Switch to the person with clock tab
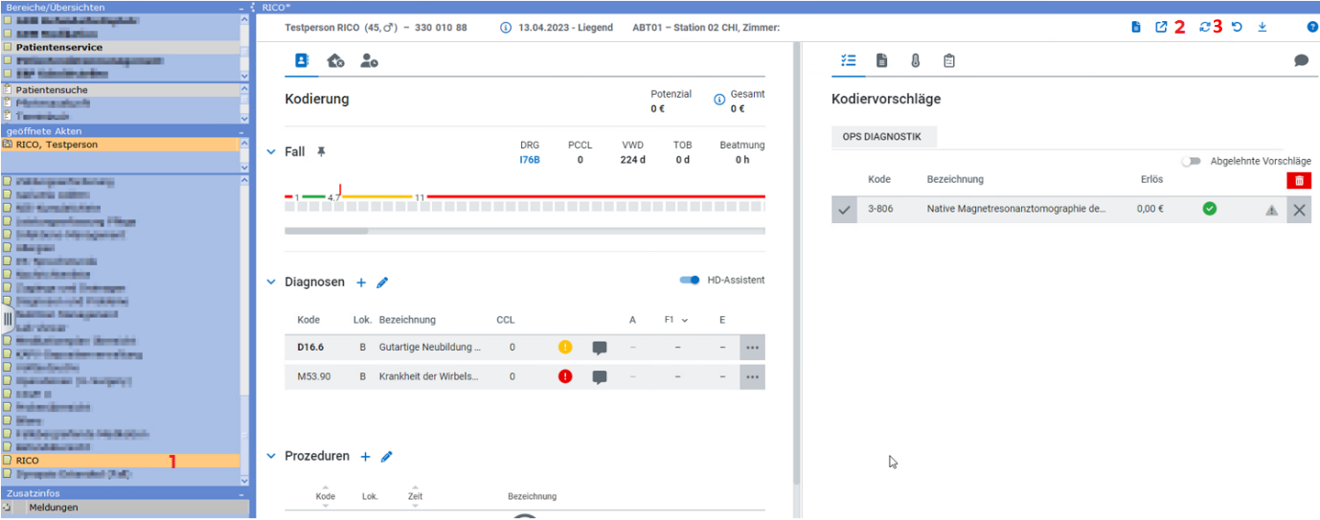Image resolution: width=1320 pixels, height=520 pixels. 369,60
